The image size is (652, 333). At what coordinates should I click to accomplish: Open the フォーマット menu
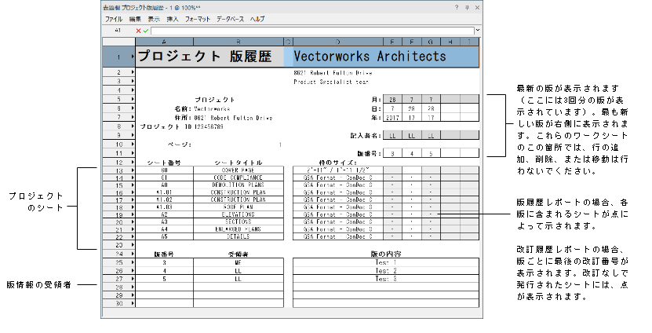198,19
